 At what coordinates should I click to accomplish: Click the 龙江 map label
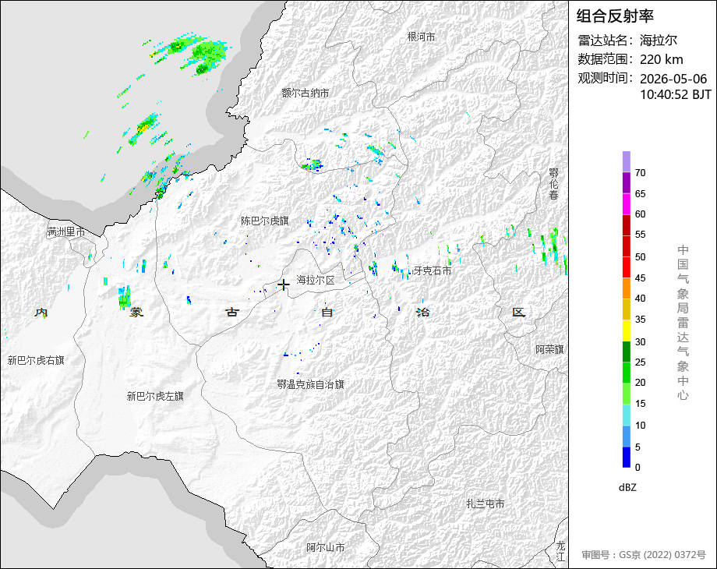point(560,551)
